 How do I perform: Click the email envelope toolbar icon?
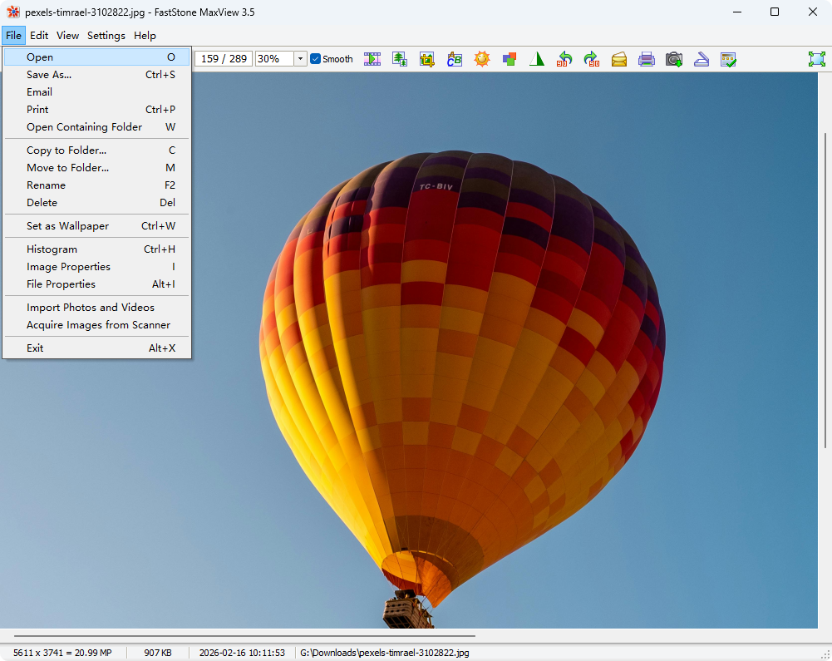click(619, 59)
